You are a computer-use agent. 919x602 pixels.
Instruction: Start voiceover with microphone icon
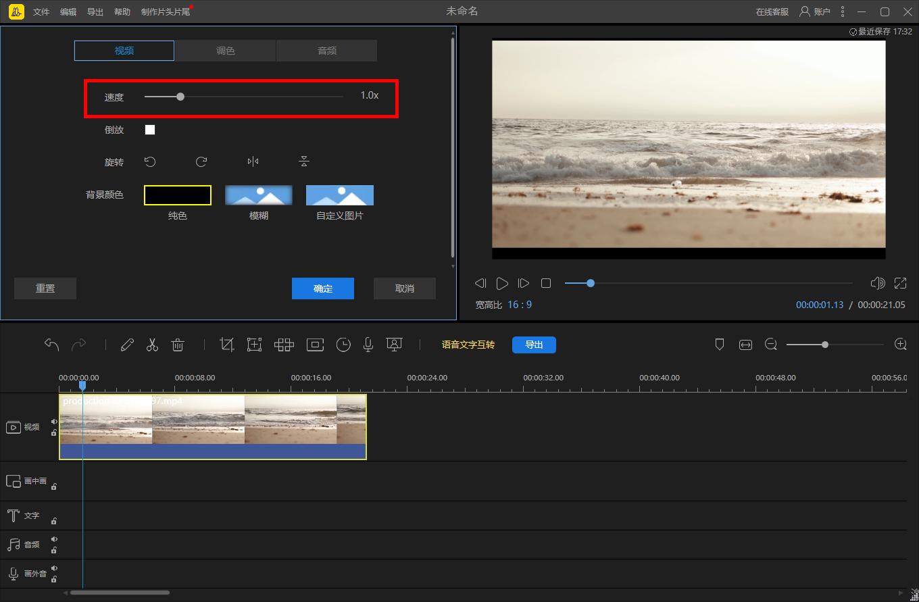pos(368,345)
